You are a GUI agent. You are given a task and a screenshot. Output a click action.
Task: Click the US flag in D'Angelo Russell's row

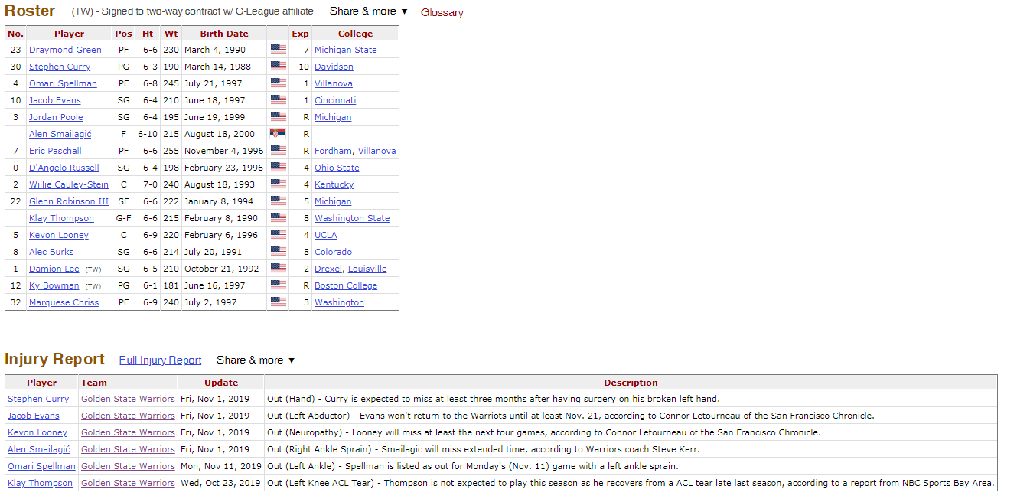point(278,168)
